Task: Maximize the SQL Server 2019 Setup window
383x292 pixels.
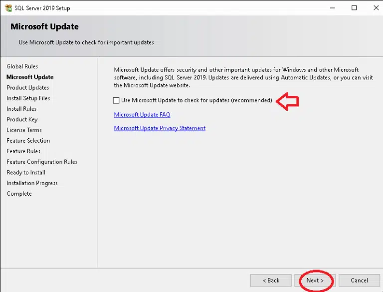Action: (x=354, y=8)
